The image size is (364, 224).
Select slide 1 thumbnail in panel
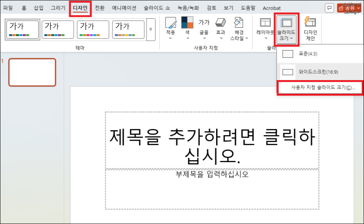pyautogui.click(x=32, y=72)
